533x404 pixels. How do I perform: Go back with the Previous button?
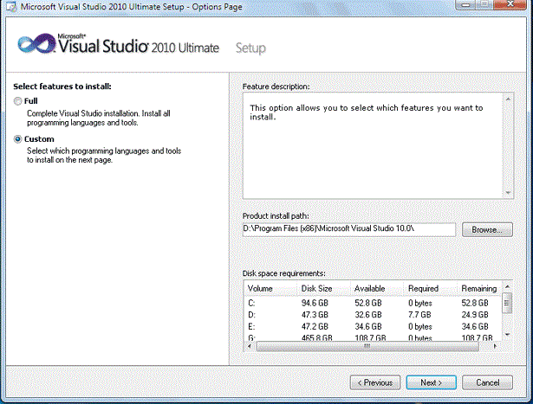click(x=375, y=382)
